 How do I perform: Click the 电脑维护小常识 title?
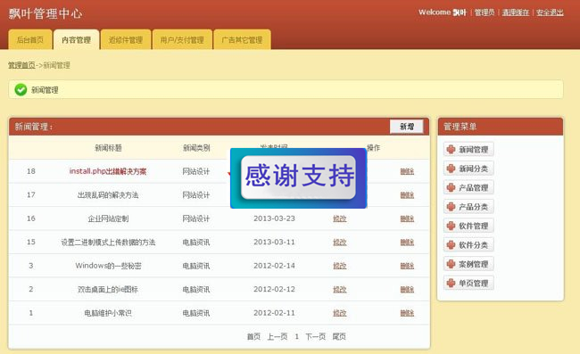click(108, 313)
